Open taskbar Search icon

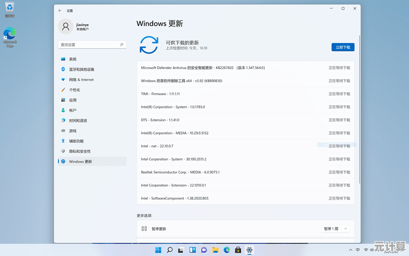(170, 250)
